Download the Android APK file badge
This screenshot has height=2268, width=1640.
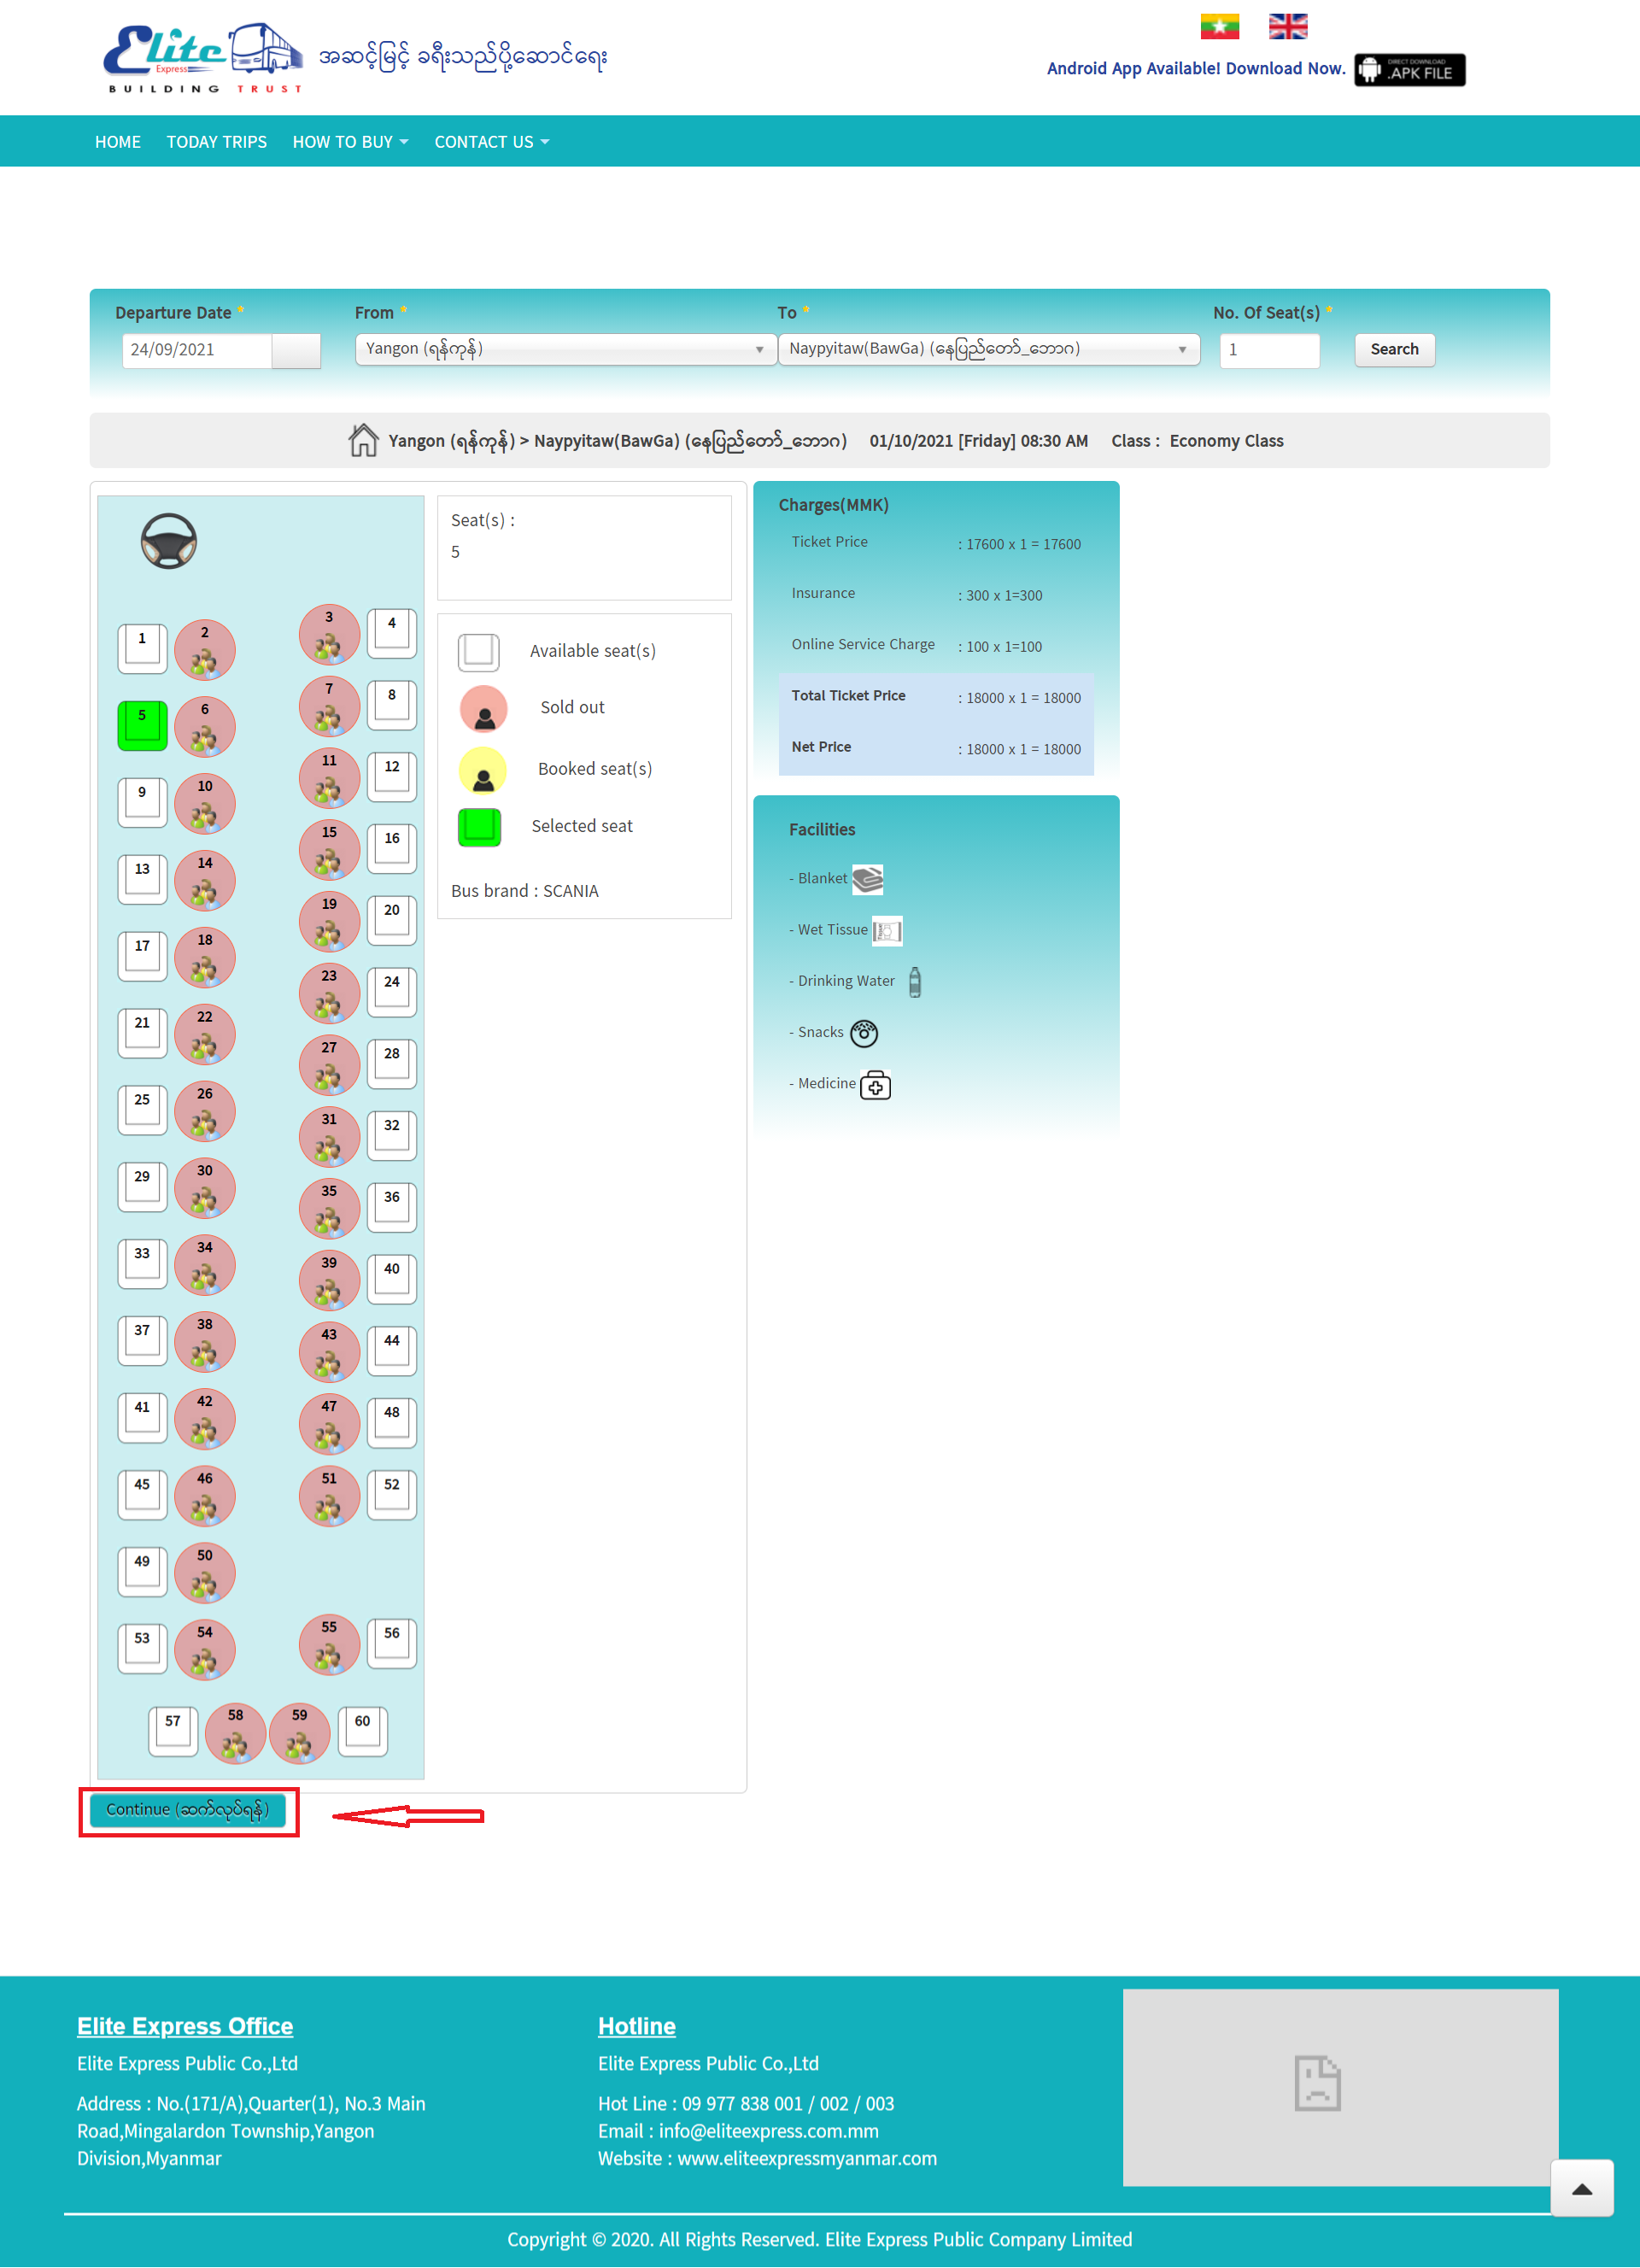click(x=1409, y=70)
